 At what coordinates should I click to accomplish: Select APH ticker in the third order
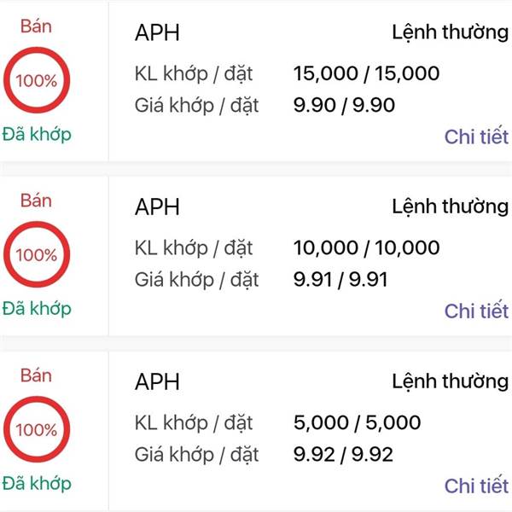tap(157, 381)
